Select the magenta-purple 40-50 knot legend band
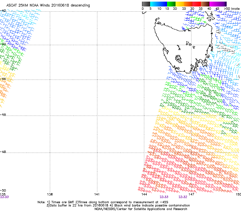The height and width of the screenshot is (211, 241). 218,4
